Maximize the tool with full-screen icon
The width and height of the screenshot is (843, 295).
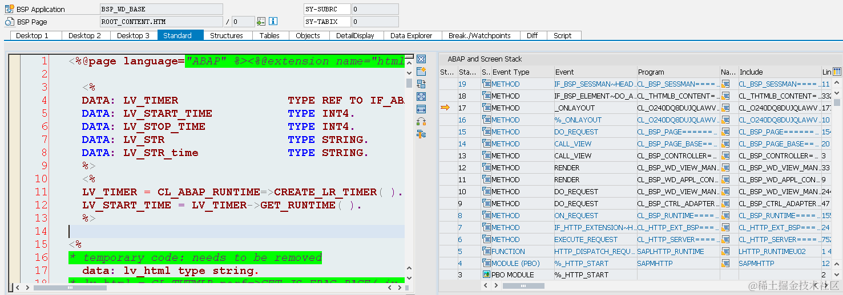pyautogui.click(x=421, y=97)
